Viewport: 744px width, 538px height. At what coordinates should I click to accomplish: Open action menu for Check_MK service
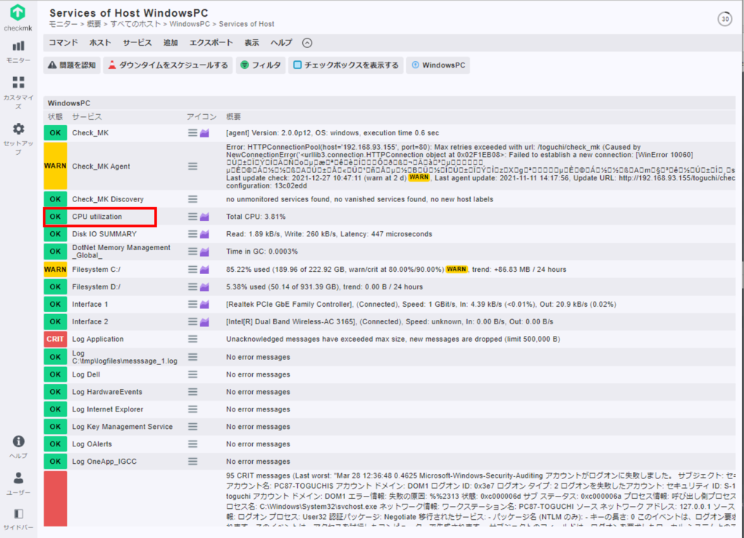click(192, 133)
